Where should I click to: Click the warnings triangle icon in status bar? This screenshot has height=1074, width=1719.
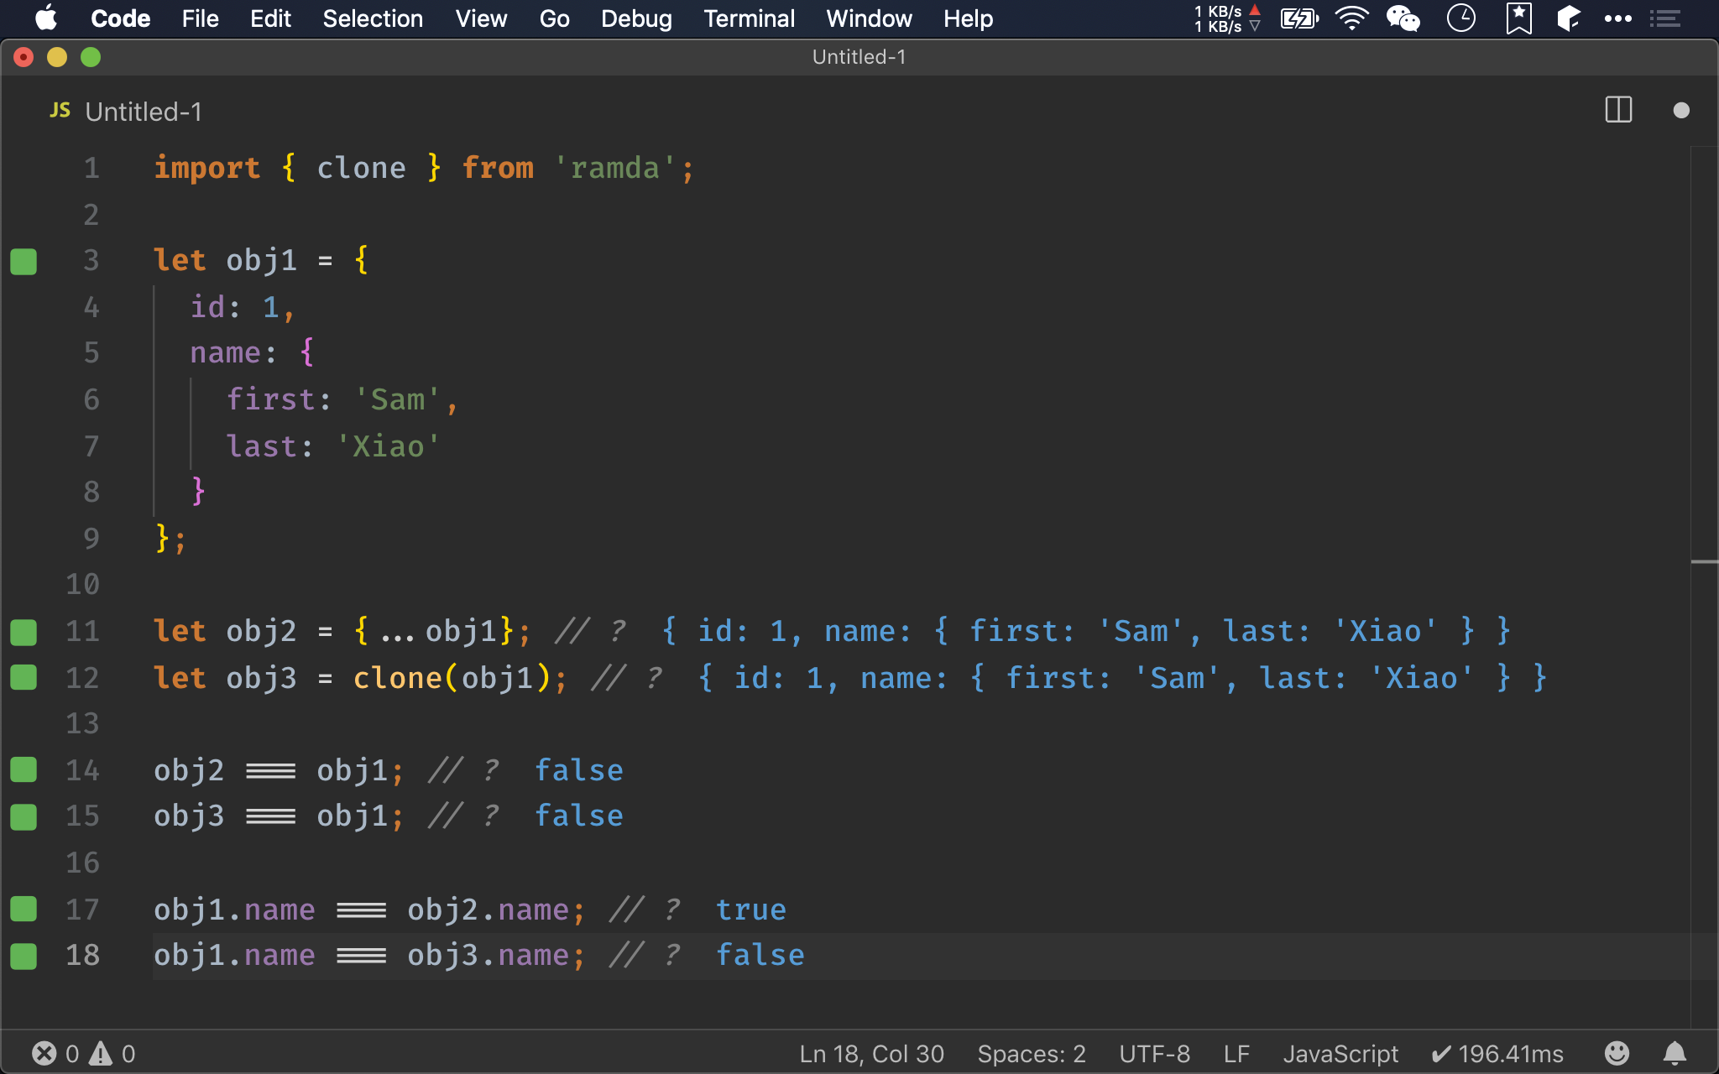(x=102, y=1053)
